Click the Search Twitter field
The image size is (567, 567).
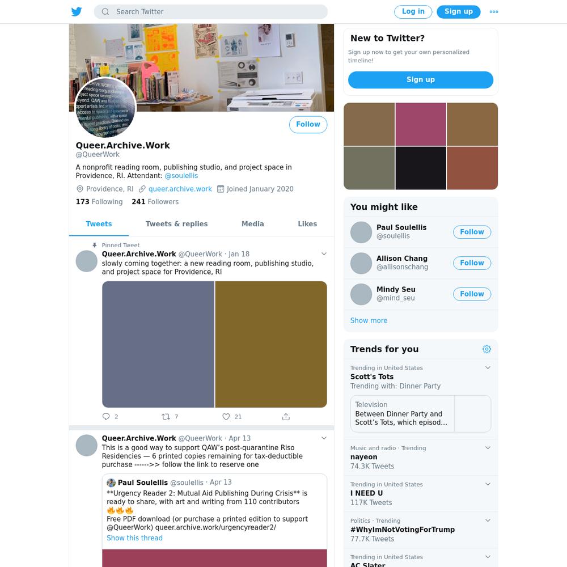[x=211, y=11]
